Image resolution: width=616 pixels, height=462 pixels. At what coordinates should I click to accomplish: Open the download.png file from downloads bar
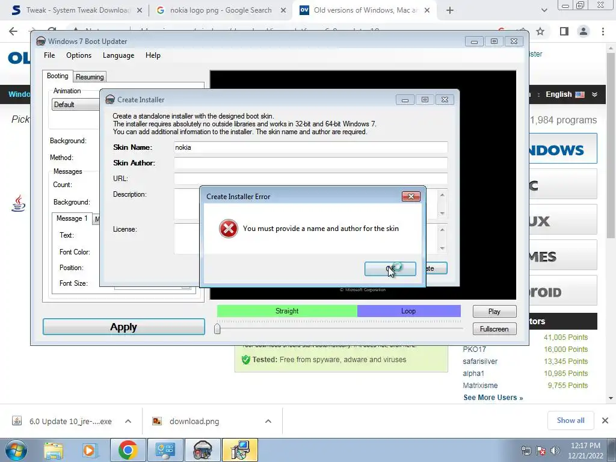(194, 421)
